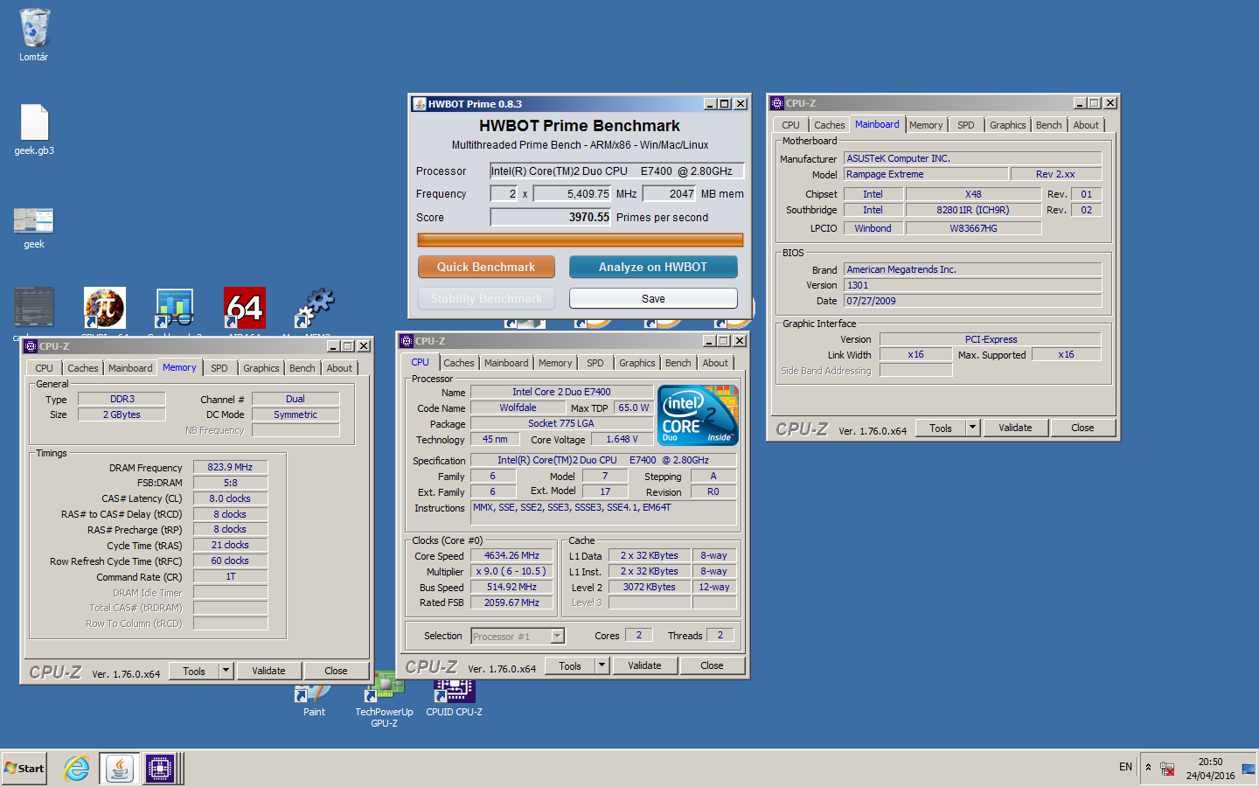
Task: Open the Geekbench 3 desktop shortcut
Action: [175, 308]
